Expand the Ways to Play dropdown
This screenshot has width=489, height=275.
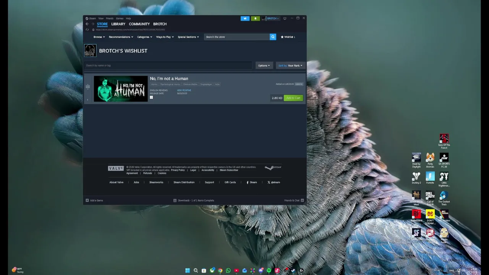pos(165,37)
